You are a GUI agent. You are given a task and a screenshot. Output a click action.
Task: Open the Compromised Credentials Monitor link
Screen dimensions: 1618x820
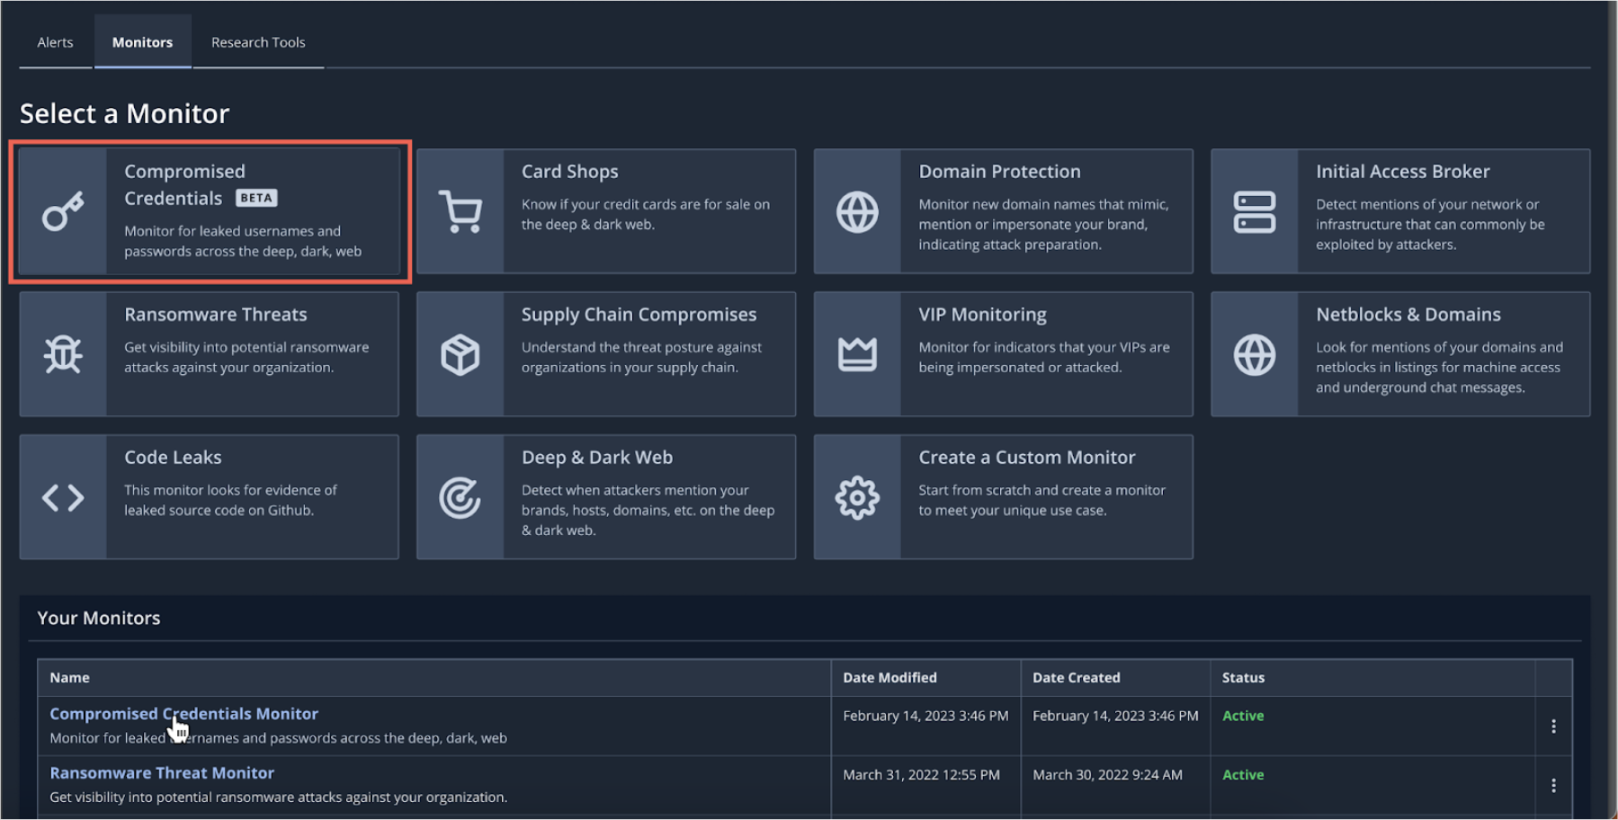coord(183,713)
